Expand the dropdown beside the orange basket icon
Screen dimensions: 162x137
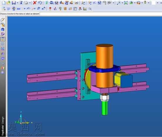[x=142, y=3]
